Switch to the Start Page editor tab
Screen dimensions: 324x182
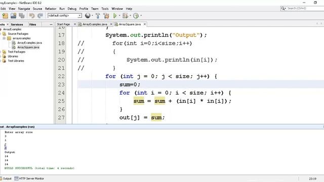coord(63,24)
